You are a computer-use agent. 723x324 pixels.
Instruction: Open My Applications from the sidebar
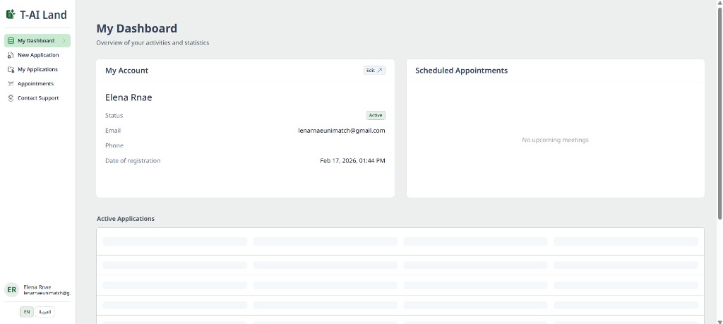[37, 69]
